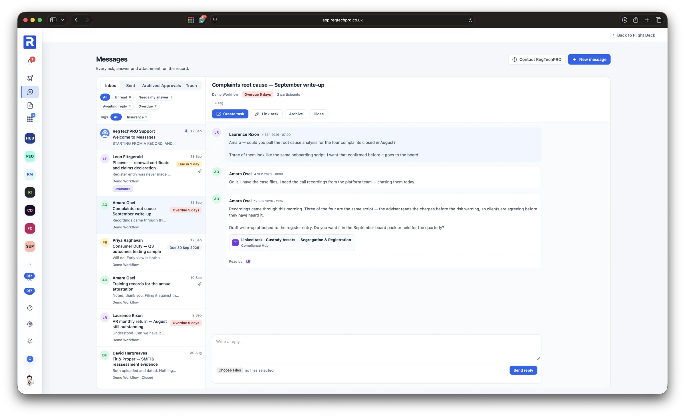Filter messages by Awaiting reply

tap(117, 106)
